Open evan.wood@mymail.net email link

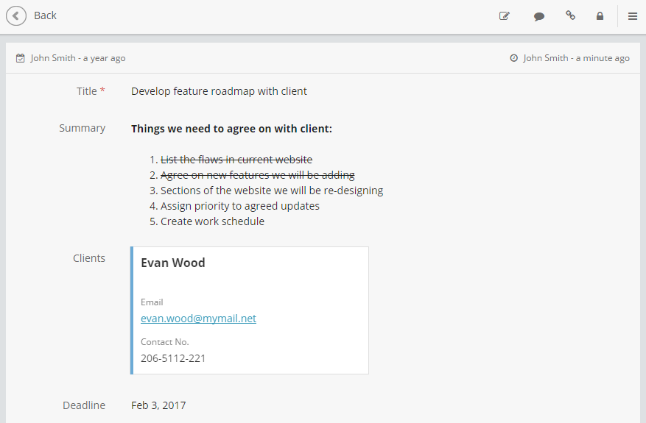coord(198,319)
